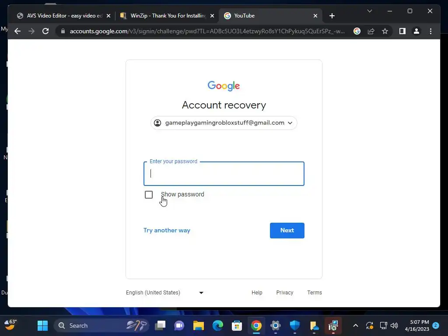
Task: Expand the account email switcher
Action: [224, 123]
